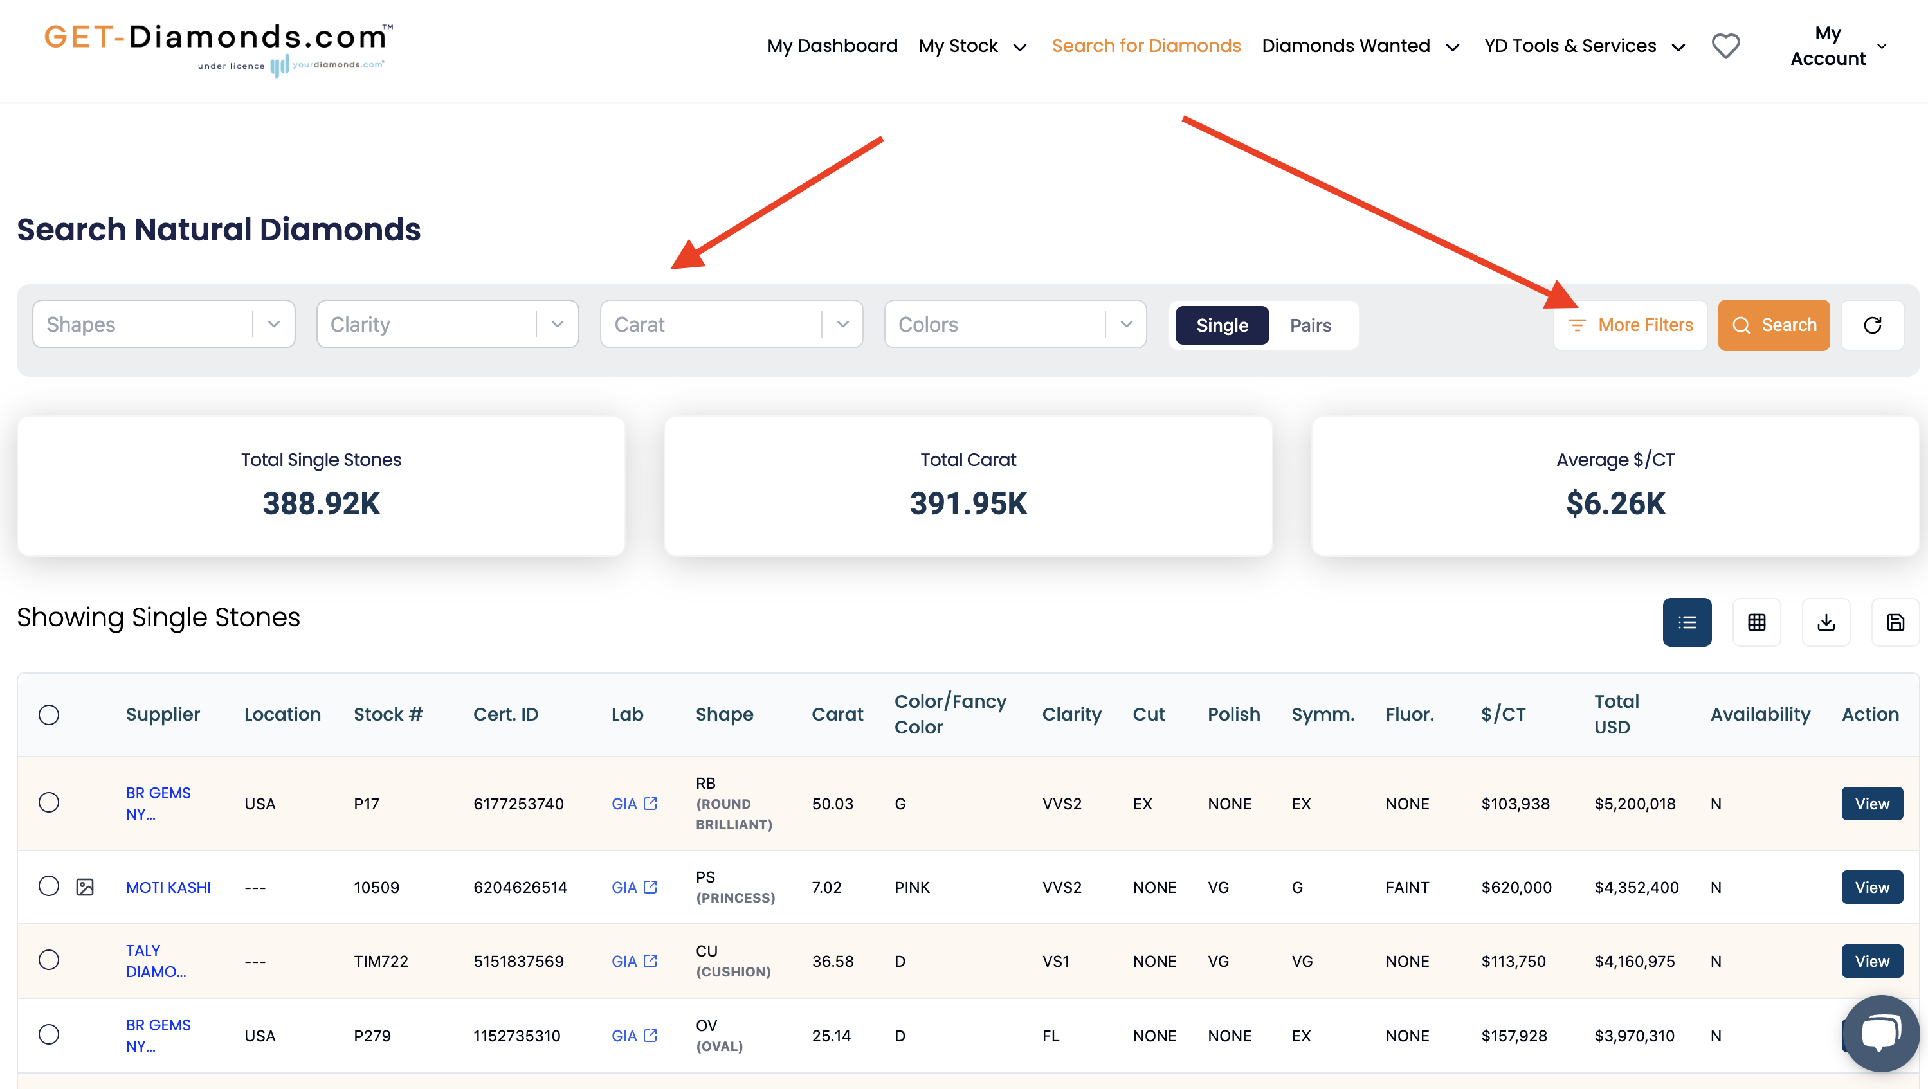This screenshot has height=1089, width=1928.
Task: Open the Clarity dropdown
Action: 448,324
